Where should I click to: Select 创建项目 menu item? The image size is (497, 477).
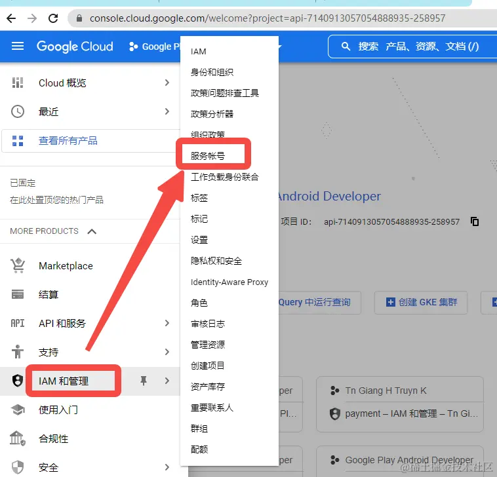[208, 366]
